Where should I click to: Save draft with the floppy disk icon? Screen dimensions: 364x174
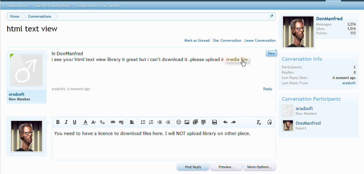pos(214,122)
